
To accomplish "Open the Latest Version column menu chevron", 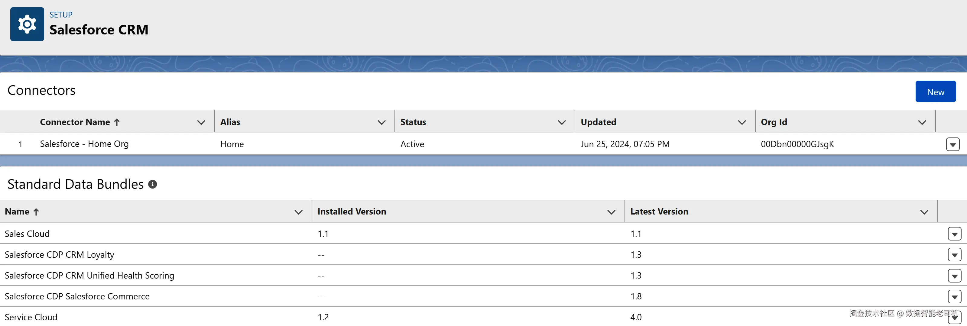I will (x=924, y=212).
